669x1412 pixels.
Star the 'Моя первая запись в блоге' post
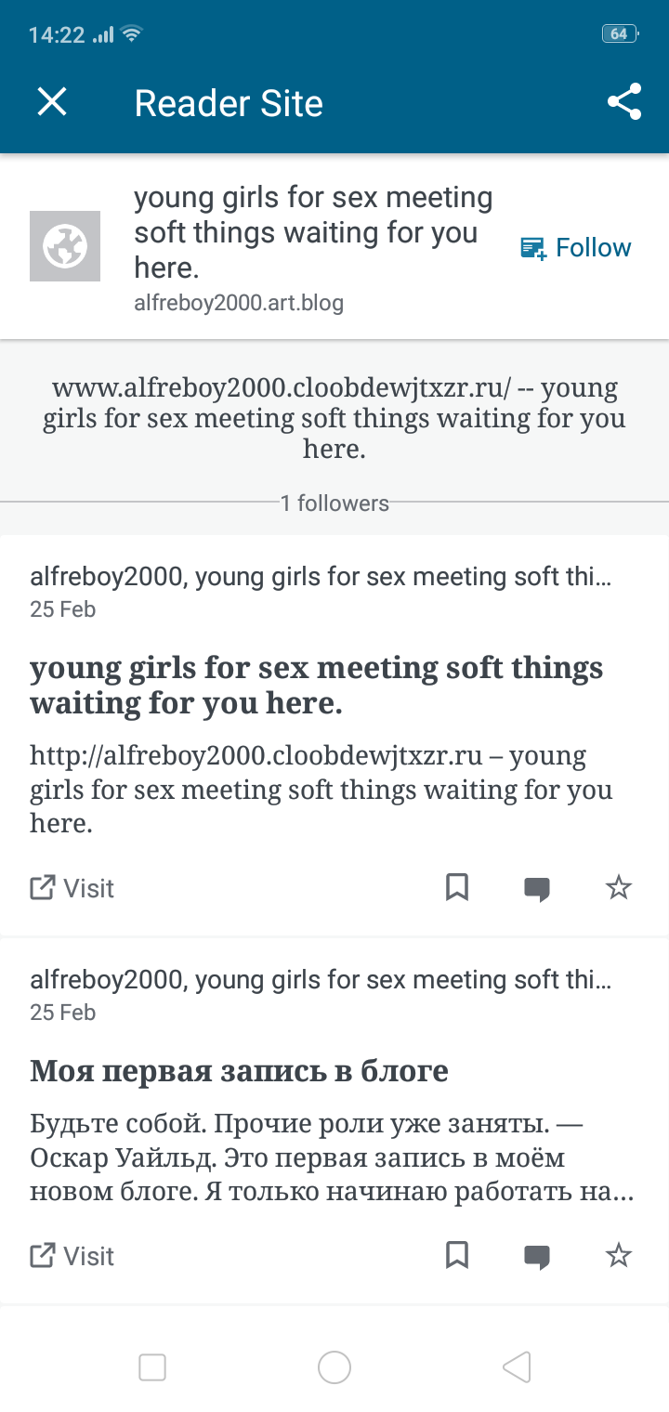coord(619,1256)
